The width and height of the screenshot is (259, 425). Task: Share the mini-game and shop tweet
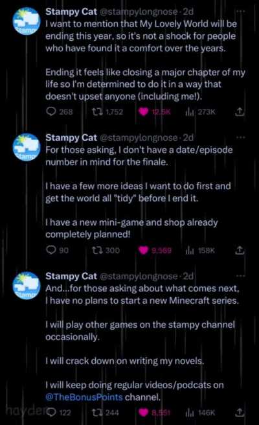pos(240,250)
